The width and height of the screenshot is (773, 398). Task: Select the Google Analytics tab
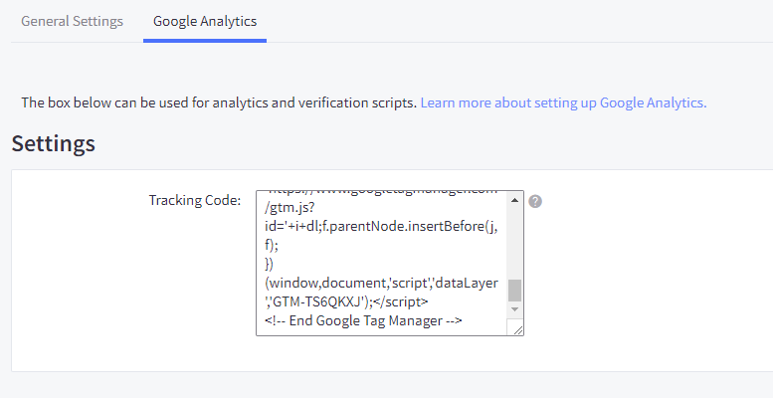click(205, 21)
